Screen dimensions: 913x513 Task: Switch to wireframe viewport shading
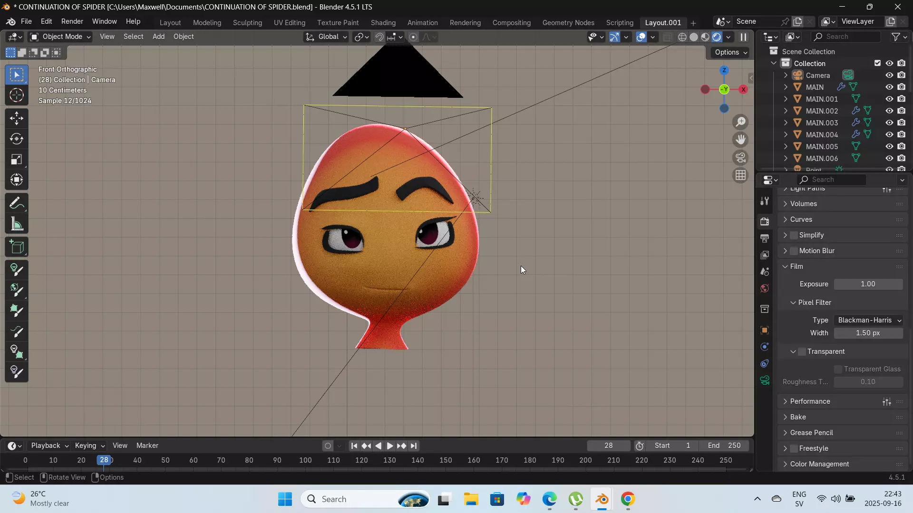tap(682, 37)
